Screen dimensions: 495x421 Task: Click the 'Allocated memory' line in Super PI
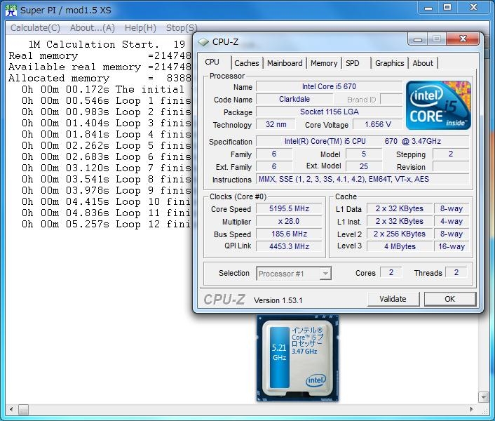(x=100, y=78)
